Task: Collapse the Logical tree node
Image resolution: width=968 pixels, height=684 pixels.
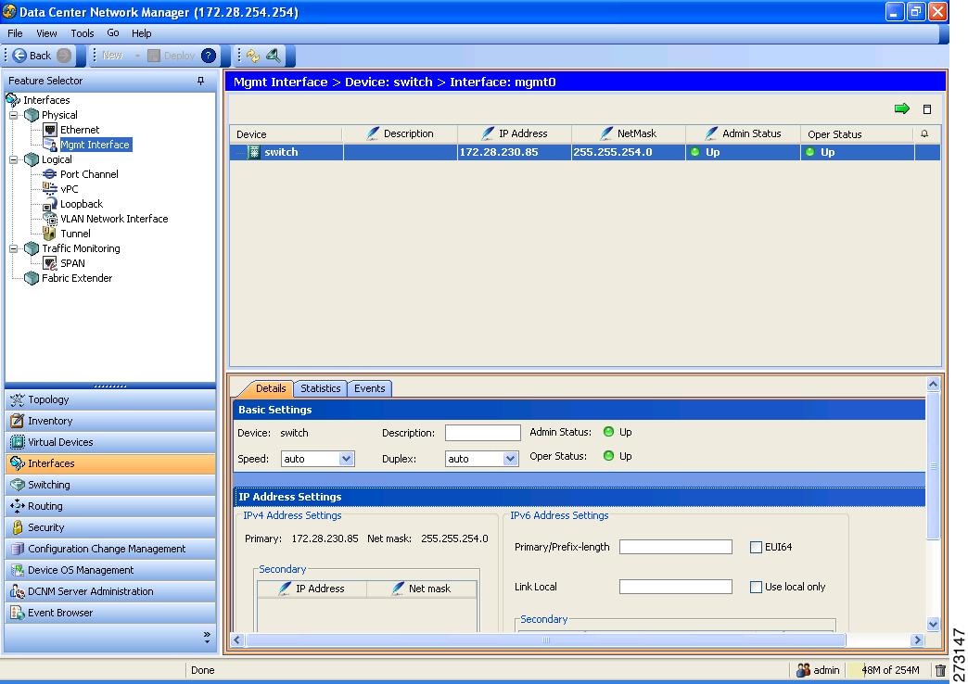Action: tap(14, 159)
